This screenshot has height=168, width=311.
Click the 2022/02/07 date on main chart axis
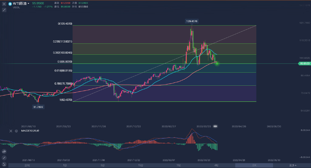coord(169,126)
